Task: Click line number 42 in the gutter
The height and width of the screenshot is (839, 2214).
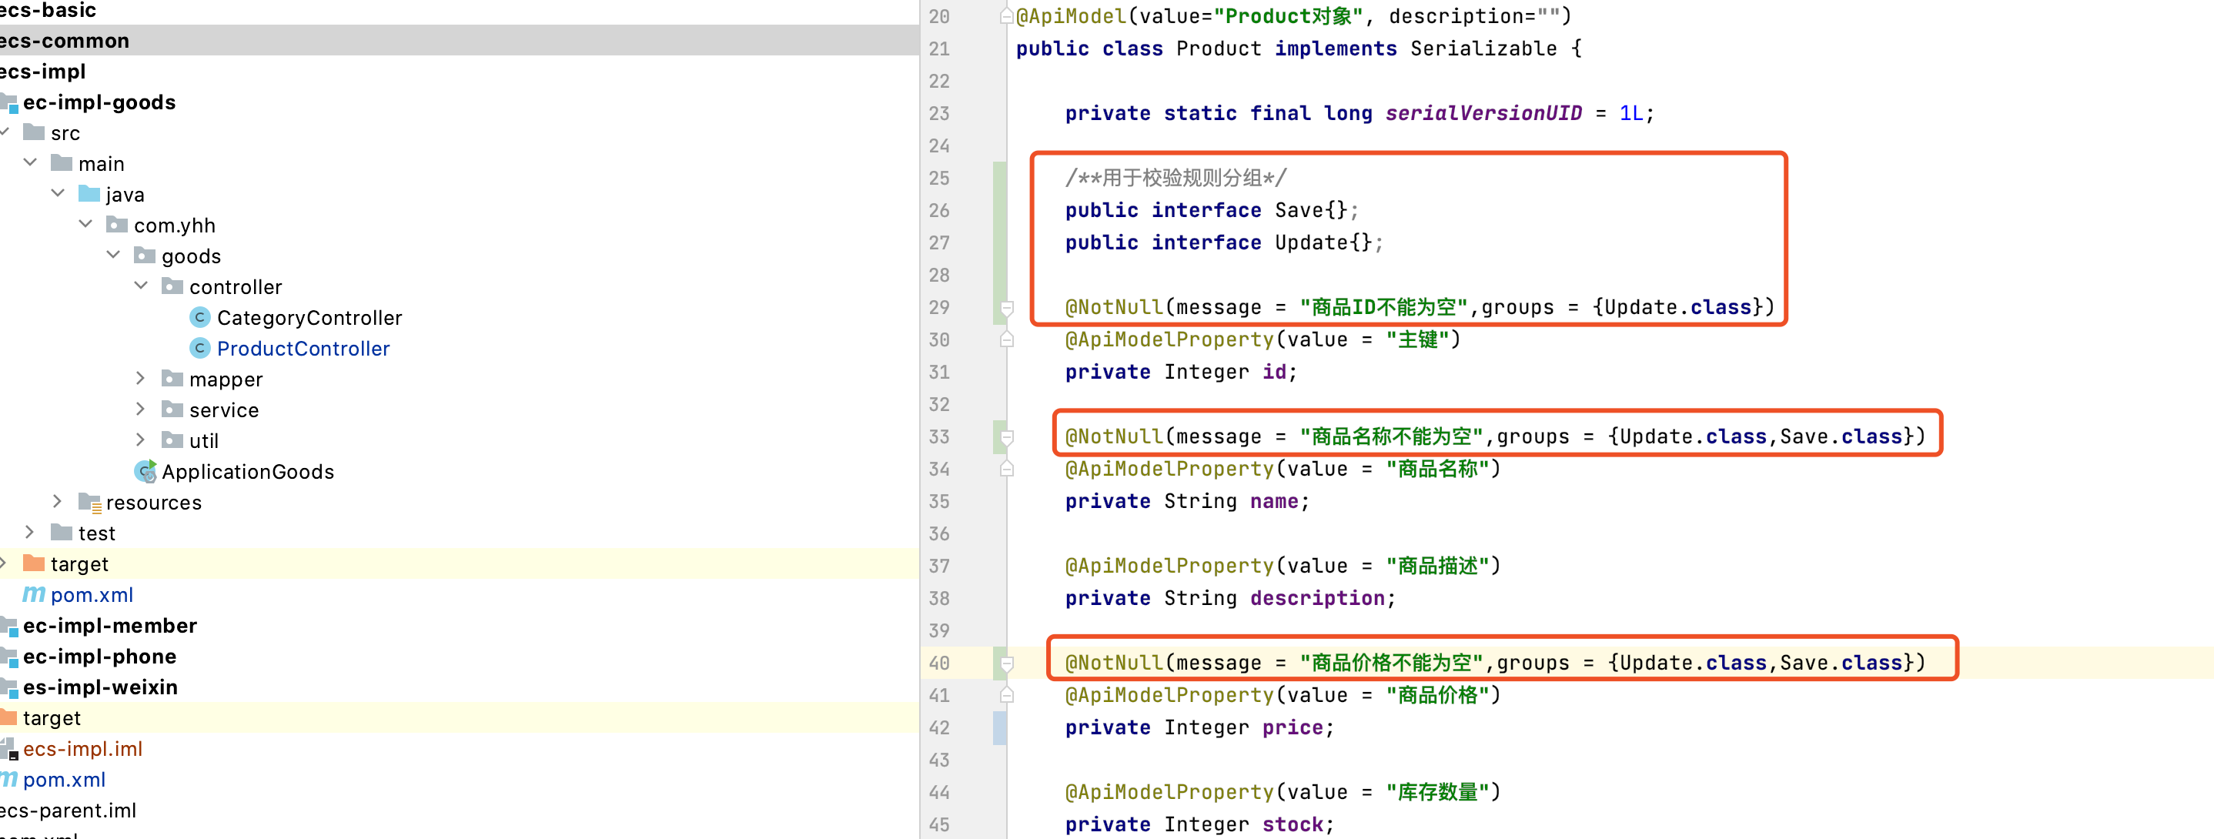Action: point(938,727)
